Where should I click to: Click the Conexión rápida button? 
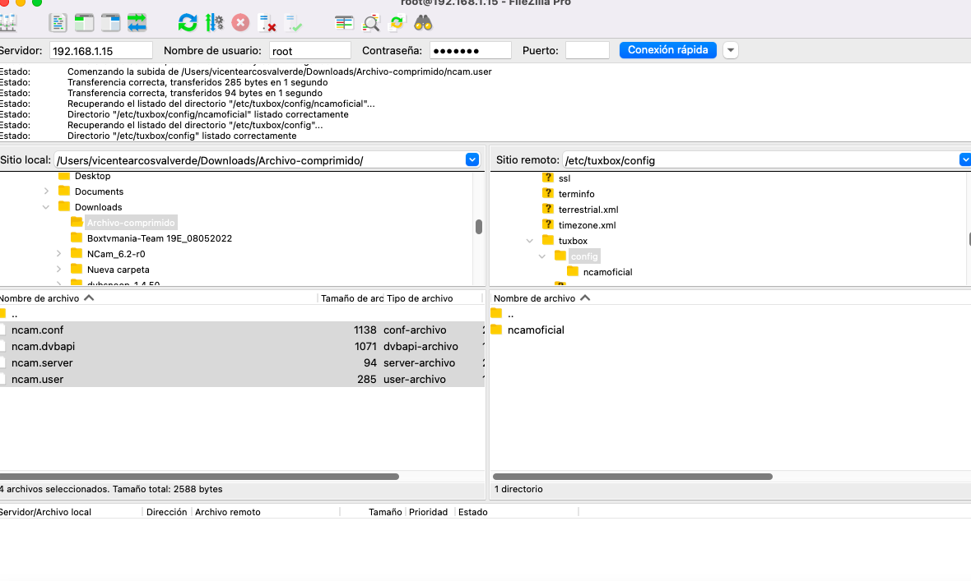click(x=667, y=50)
